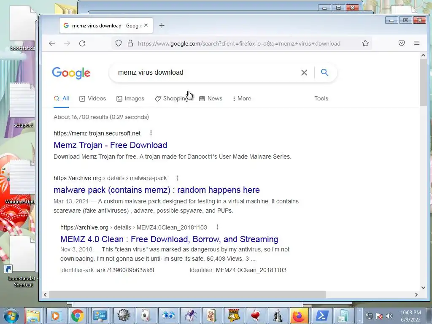Open options for the securesoft.net result

(x=151, y=133)
